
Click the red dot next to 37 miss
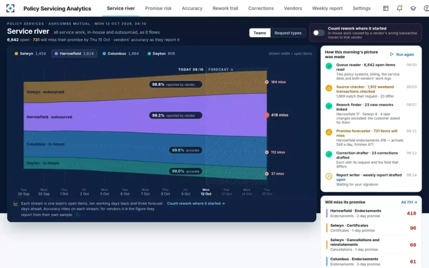tap(267, 174)
